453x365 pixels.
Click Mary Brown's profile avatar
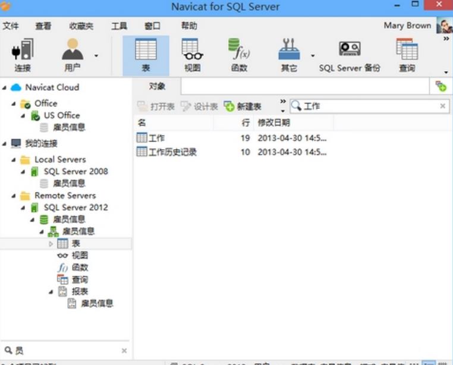click(444, 26)
